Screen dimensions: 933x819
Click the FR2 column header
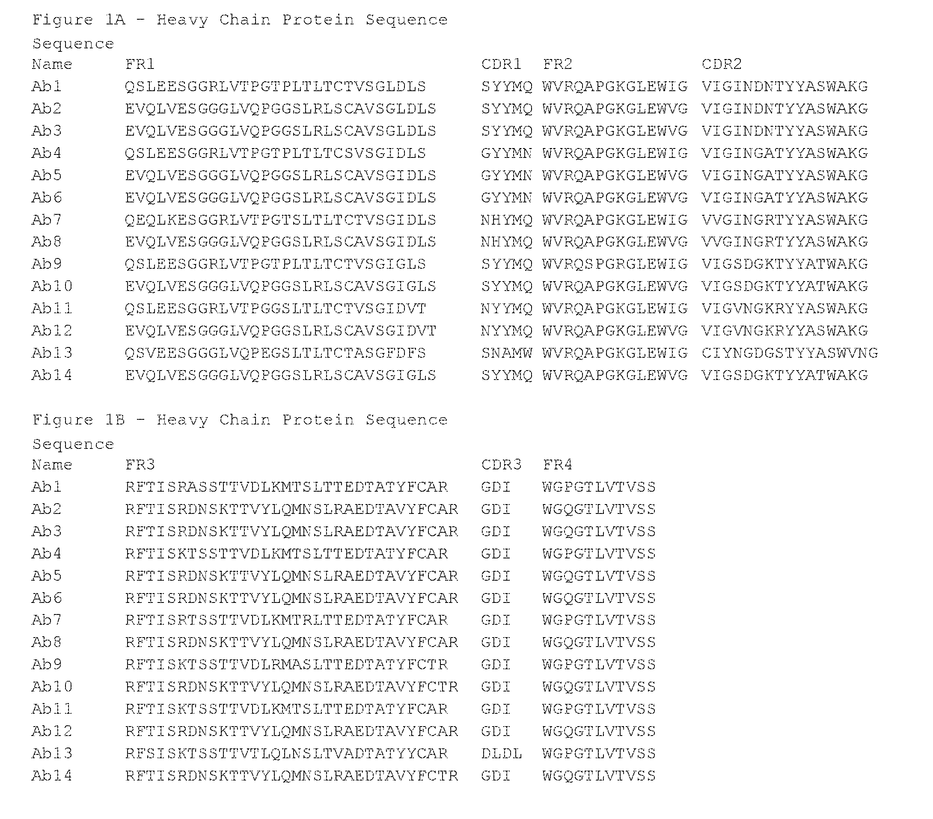pos(558,64)
